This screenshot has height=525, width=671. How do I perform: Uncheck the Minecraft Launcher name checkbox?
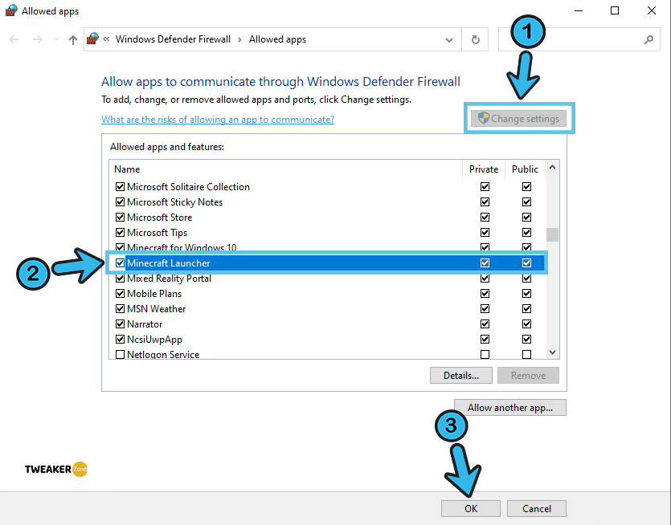click(x=121, y=263)
